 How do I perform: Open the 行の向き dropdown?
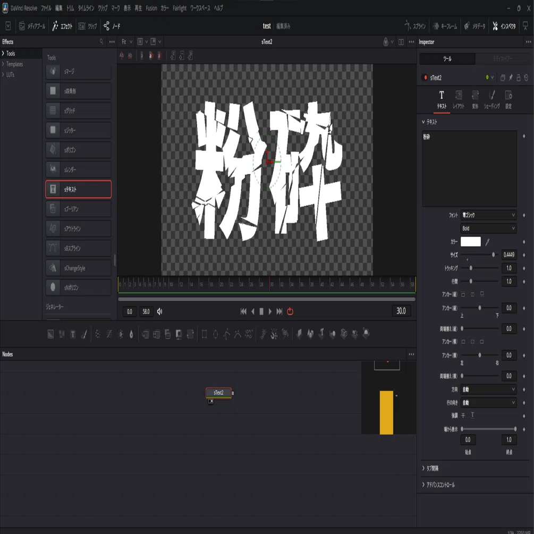pos(488,403)
